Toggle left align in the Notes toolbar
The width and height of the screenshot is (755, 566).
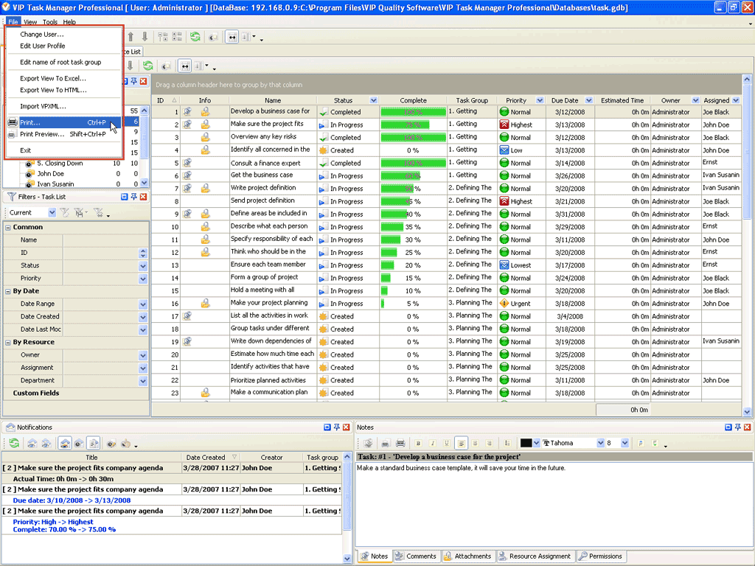click(x=462, y=443)
